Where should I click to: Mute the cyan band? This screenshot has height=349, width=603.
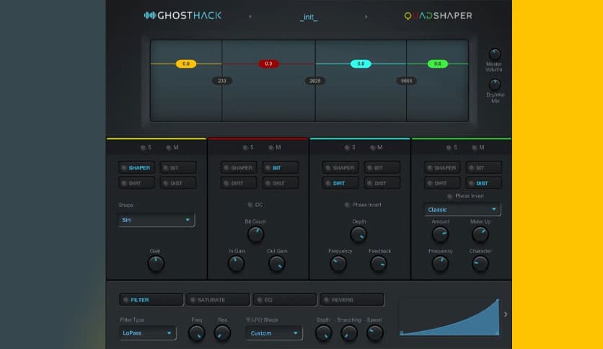coord(373,147)
